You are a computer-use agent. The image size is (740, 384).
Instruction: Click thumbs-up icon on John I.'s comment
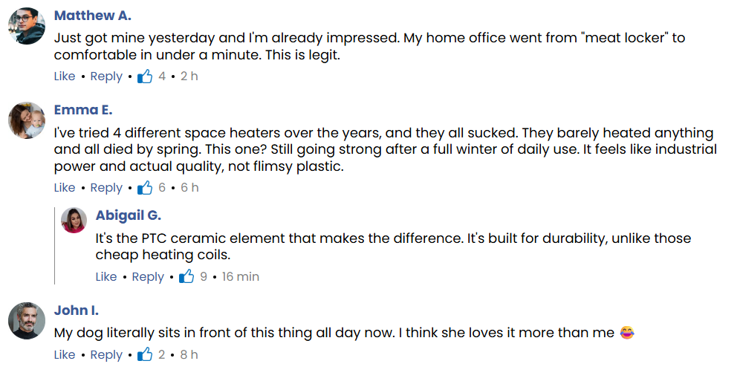[145, 354]
